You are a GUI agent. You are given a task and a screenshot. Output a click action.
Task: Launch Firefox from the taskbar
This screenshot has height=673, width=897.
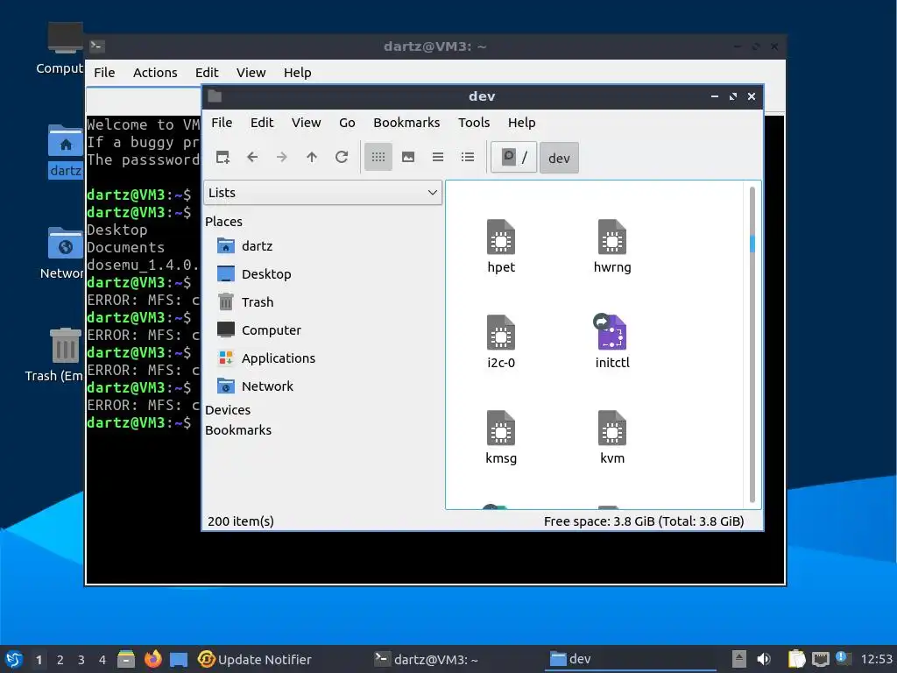tap(152, 659)
